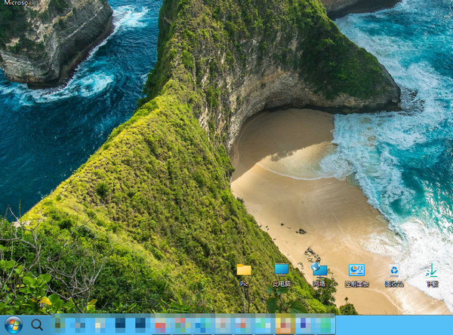Click the orange highlighted taskbar button

[x=284, y=324]
